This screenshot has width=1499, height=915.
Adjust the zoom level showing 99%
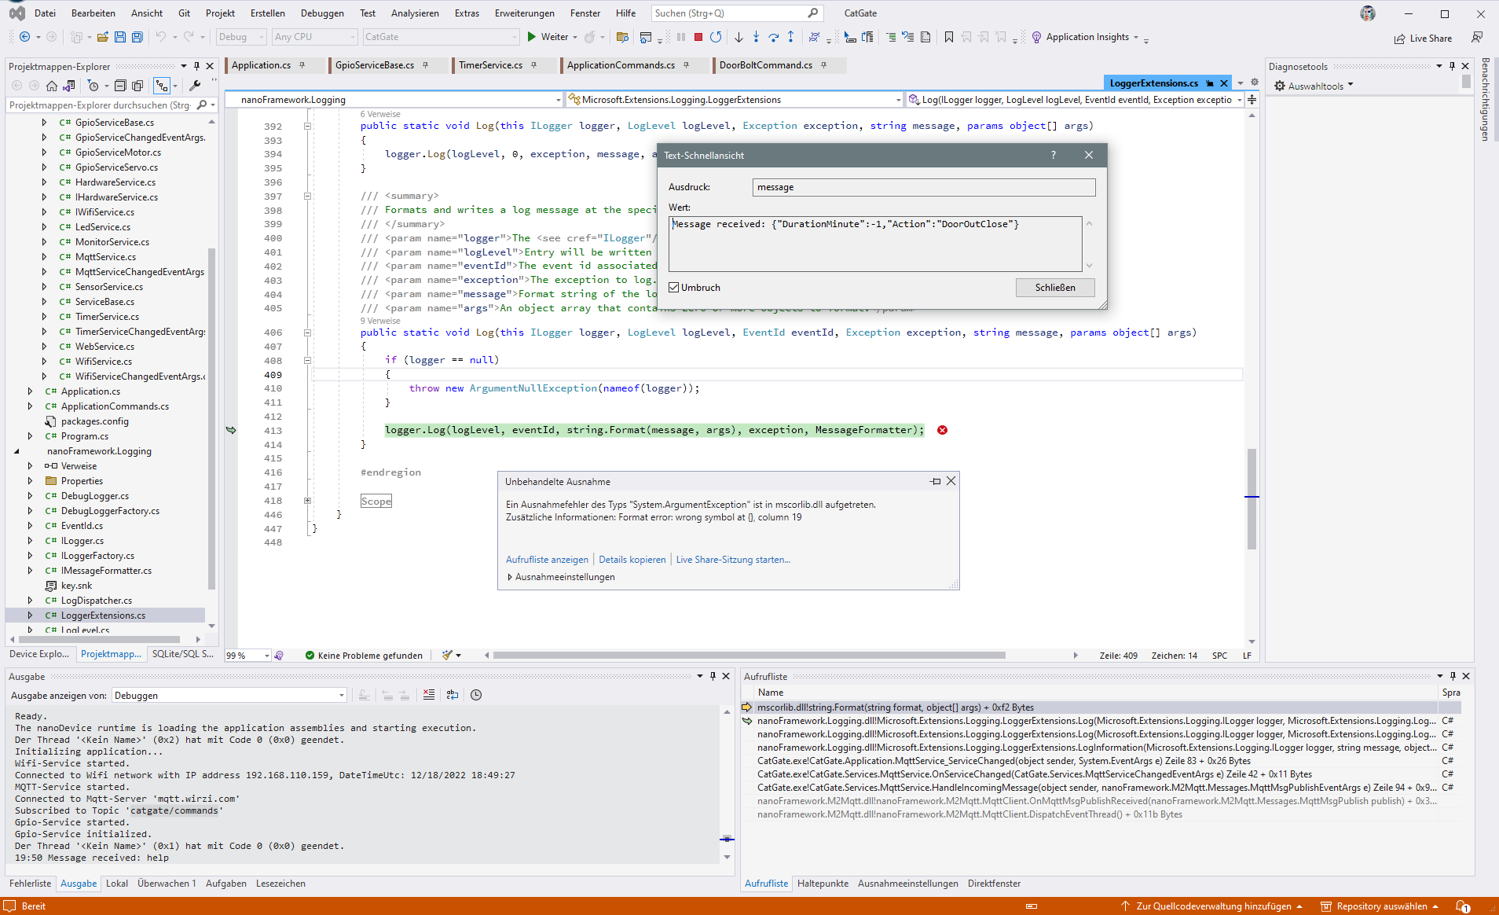tap(247, 655)
